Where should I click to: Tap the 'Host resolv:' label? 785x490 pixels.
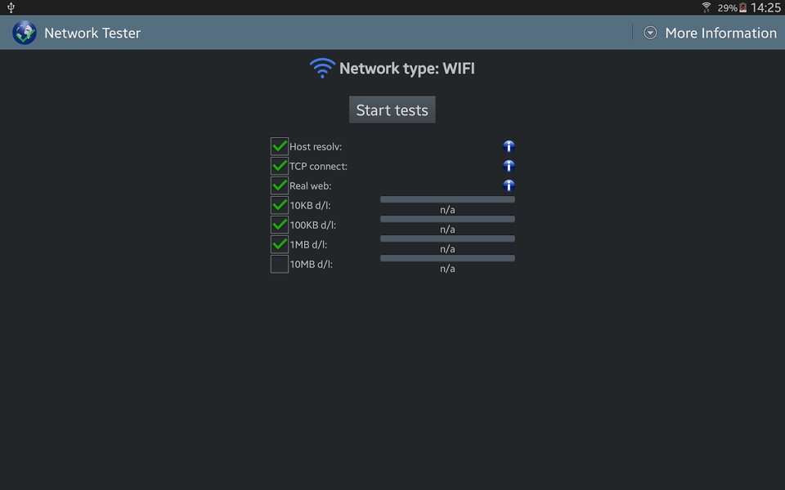tap(316, 146)
